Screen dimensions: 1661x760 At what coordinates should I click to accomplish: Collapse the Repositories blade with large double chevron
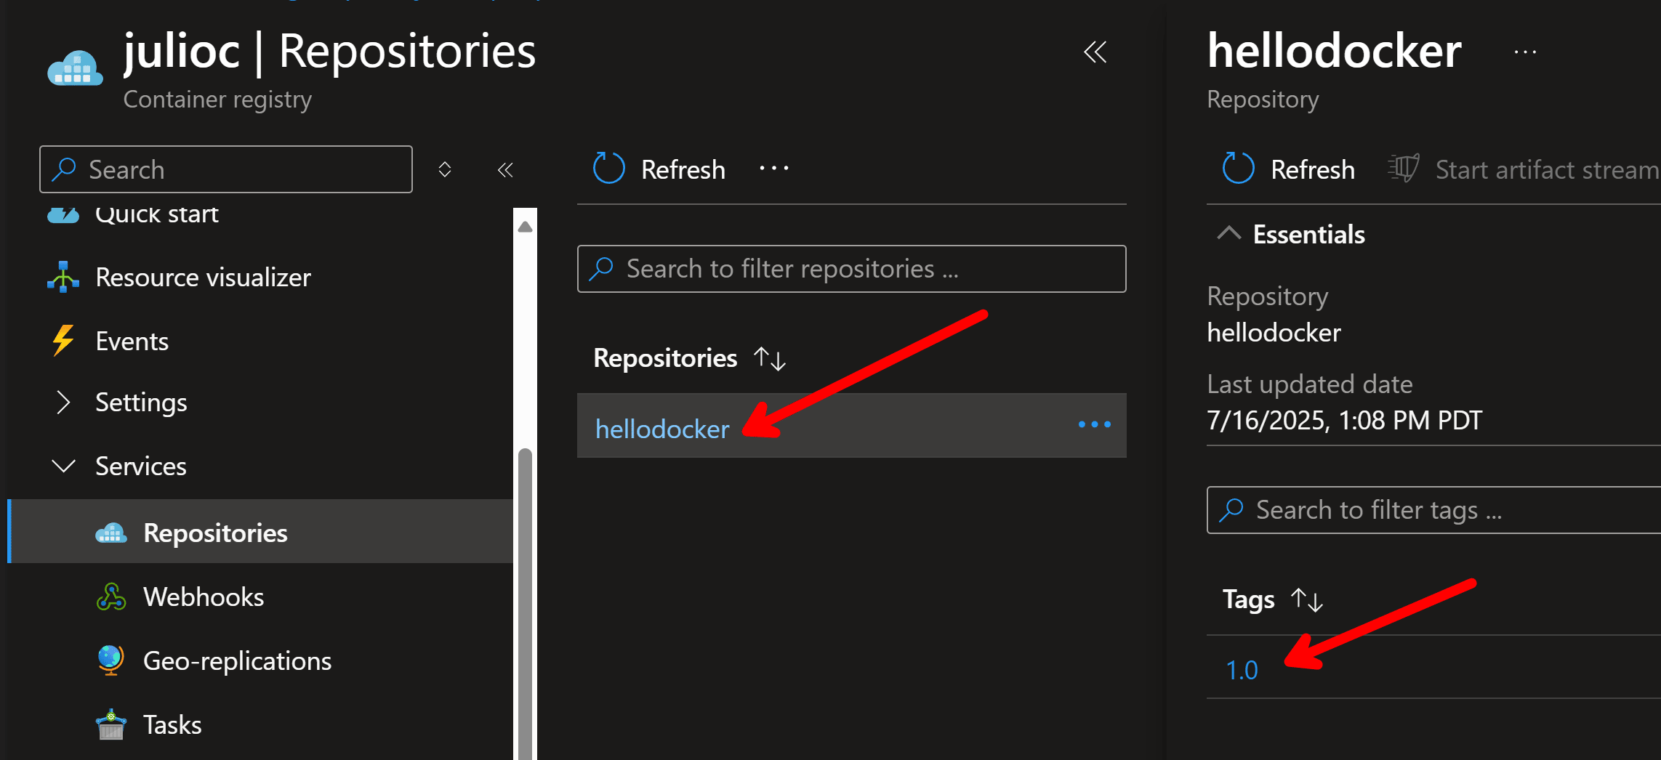coord(1095,52)
